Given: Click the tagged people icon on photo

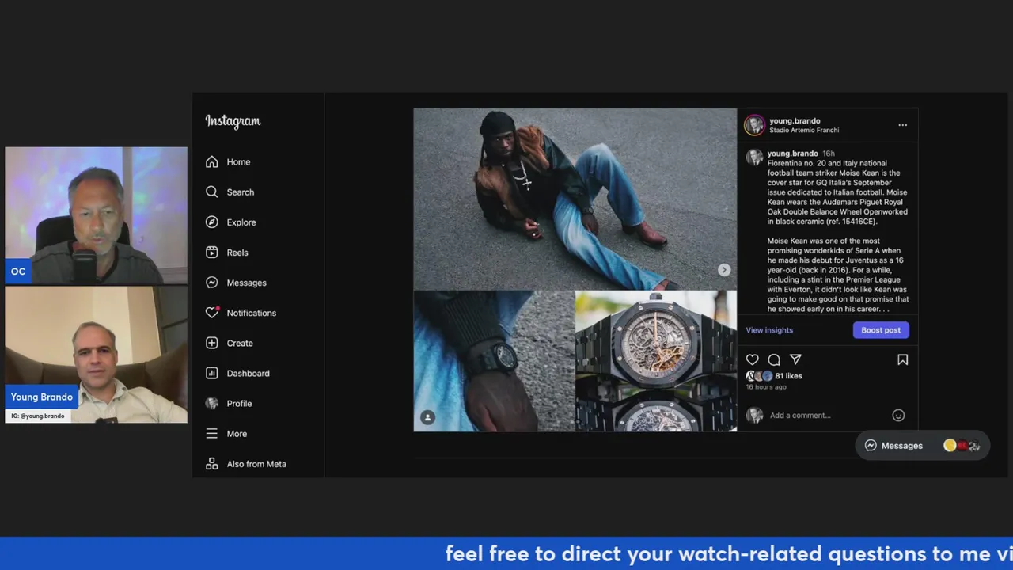Looking at the screenshot, I should pyautogui.click(x=427, y=417).
